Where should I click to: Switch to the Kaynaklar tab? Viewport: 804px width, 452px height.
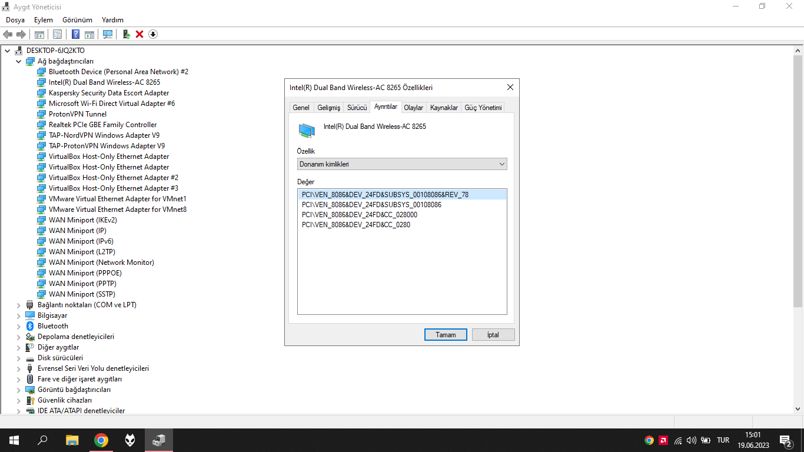[444, 108]
